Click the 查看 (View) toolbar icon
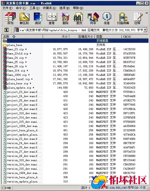150x191 pixels. 52,18
